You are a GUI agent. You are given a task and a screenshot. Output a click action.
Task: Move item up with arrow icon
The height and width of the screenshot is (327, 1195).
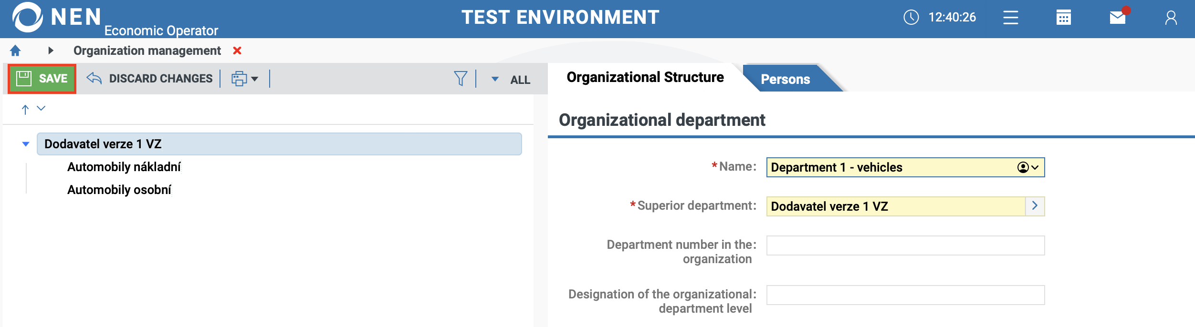(x=25, y=109)
